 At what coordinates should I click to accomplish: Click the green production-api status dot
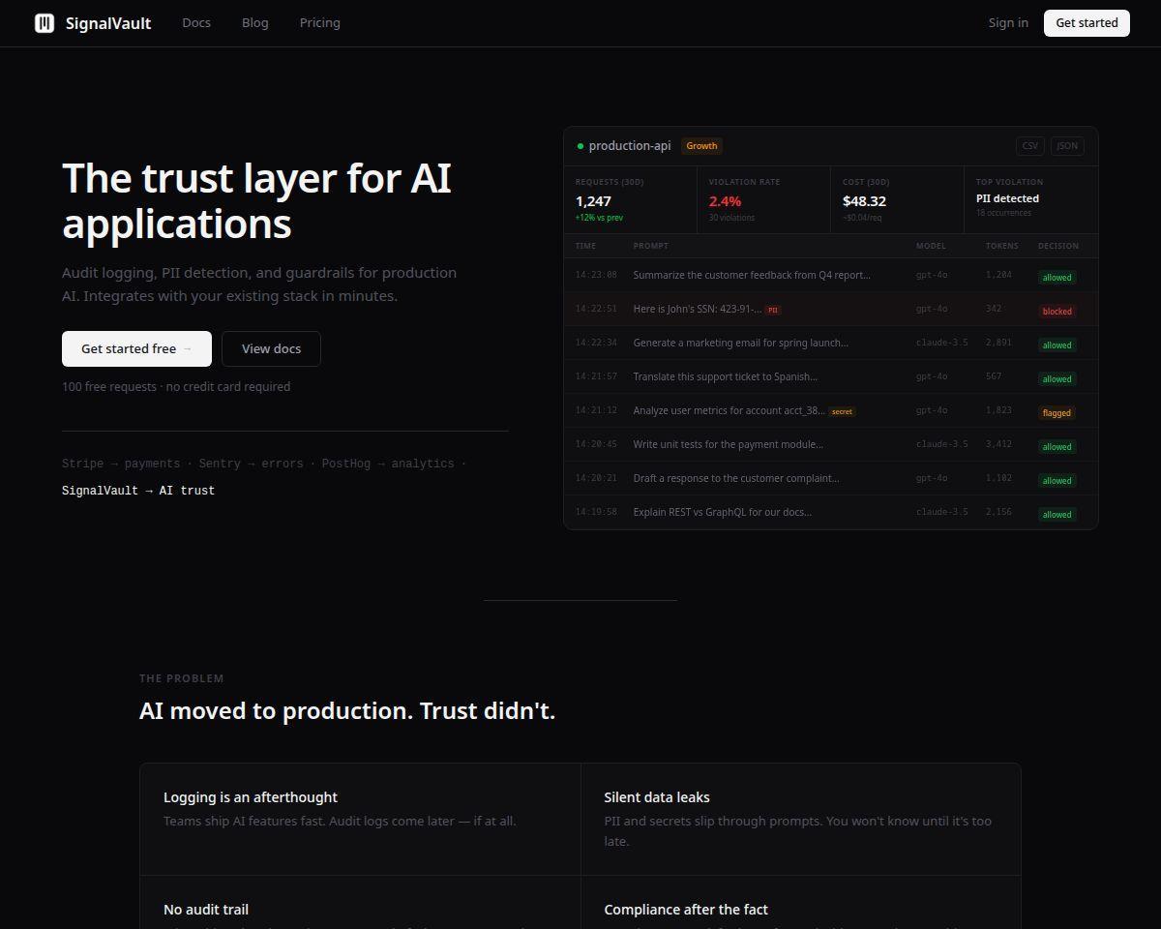click(580, 146)
